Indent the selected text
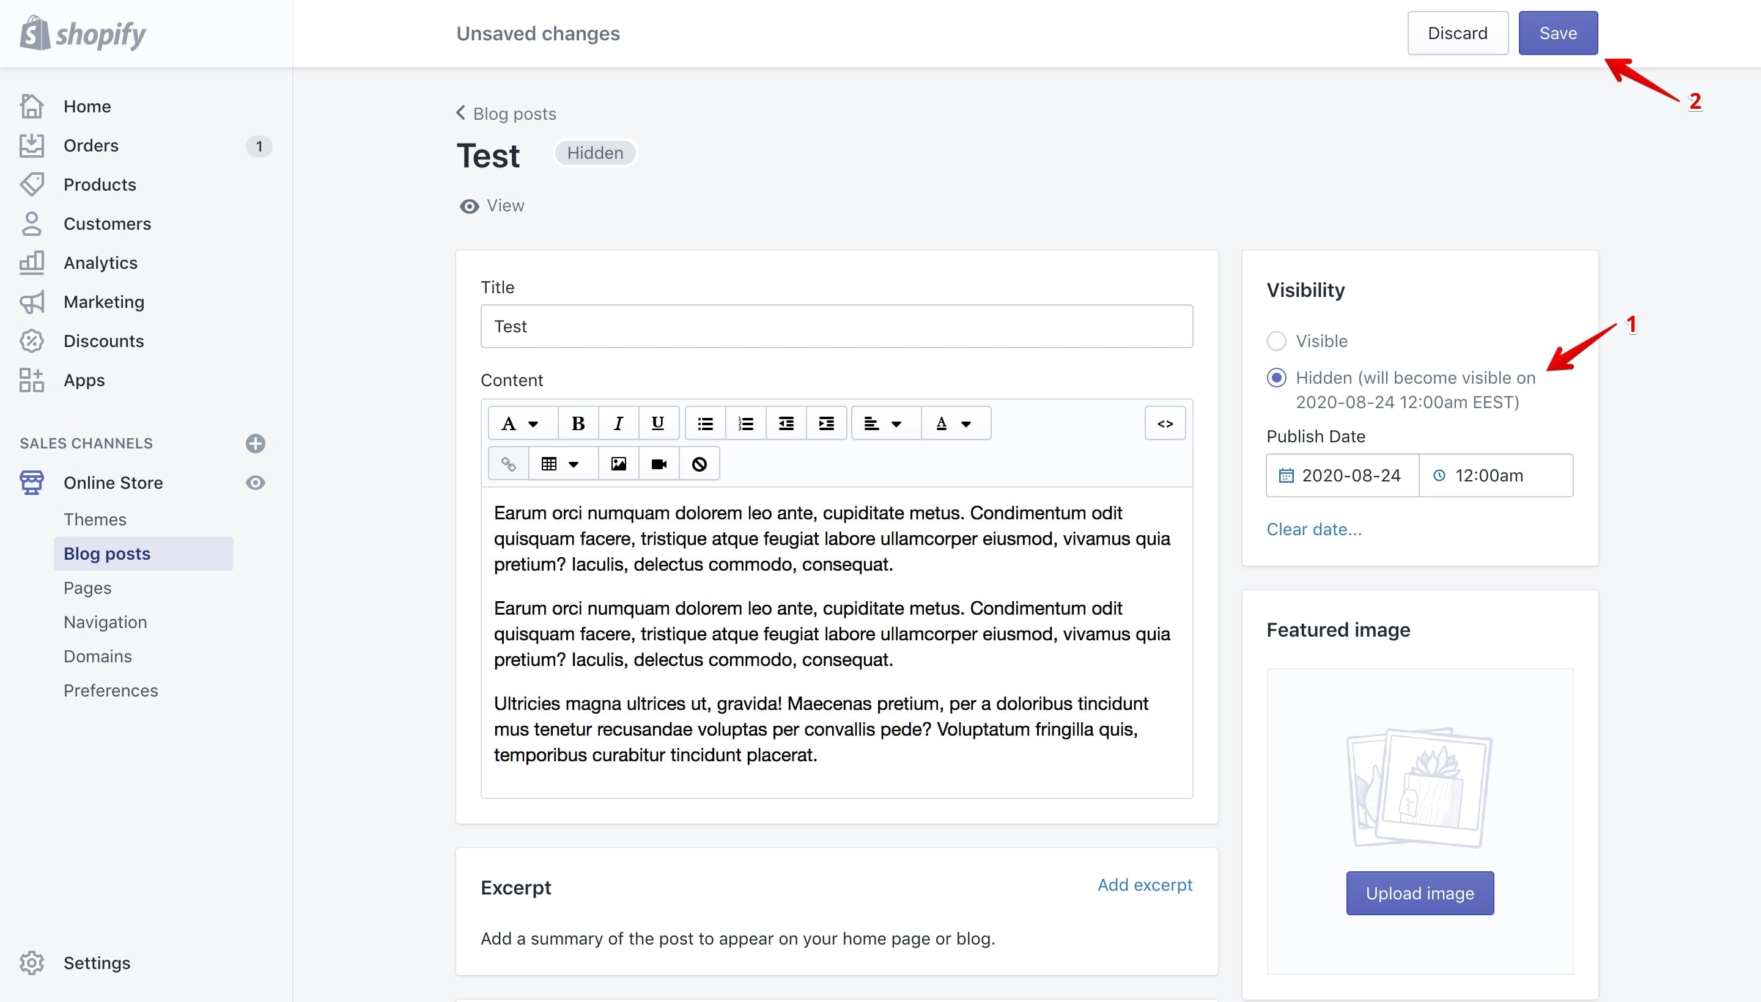The image size is (1761, 1002). coord(827,423)
